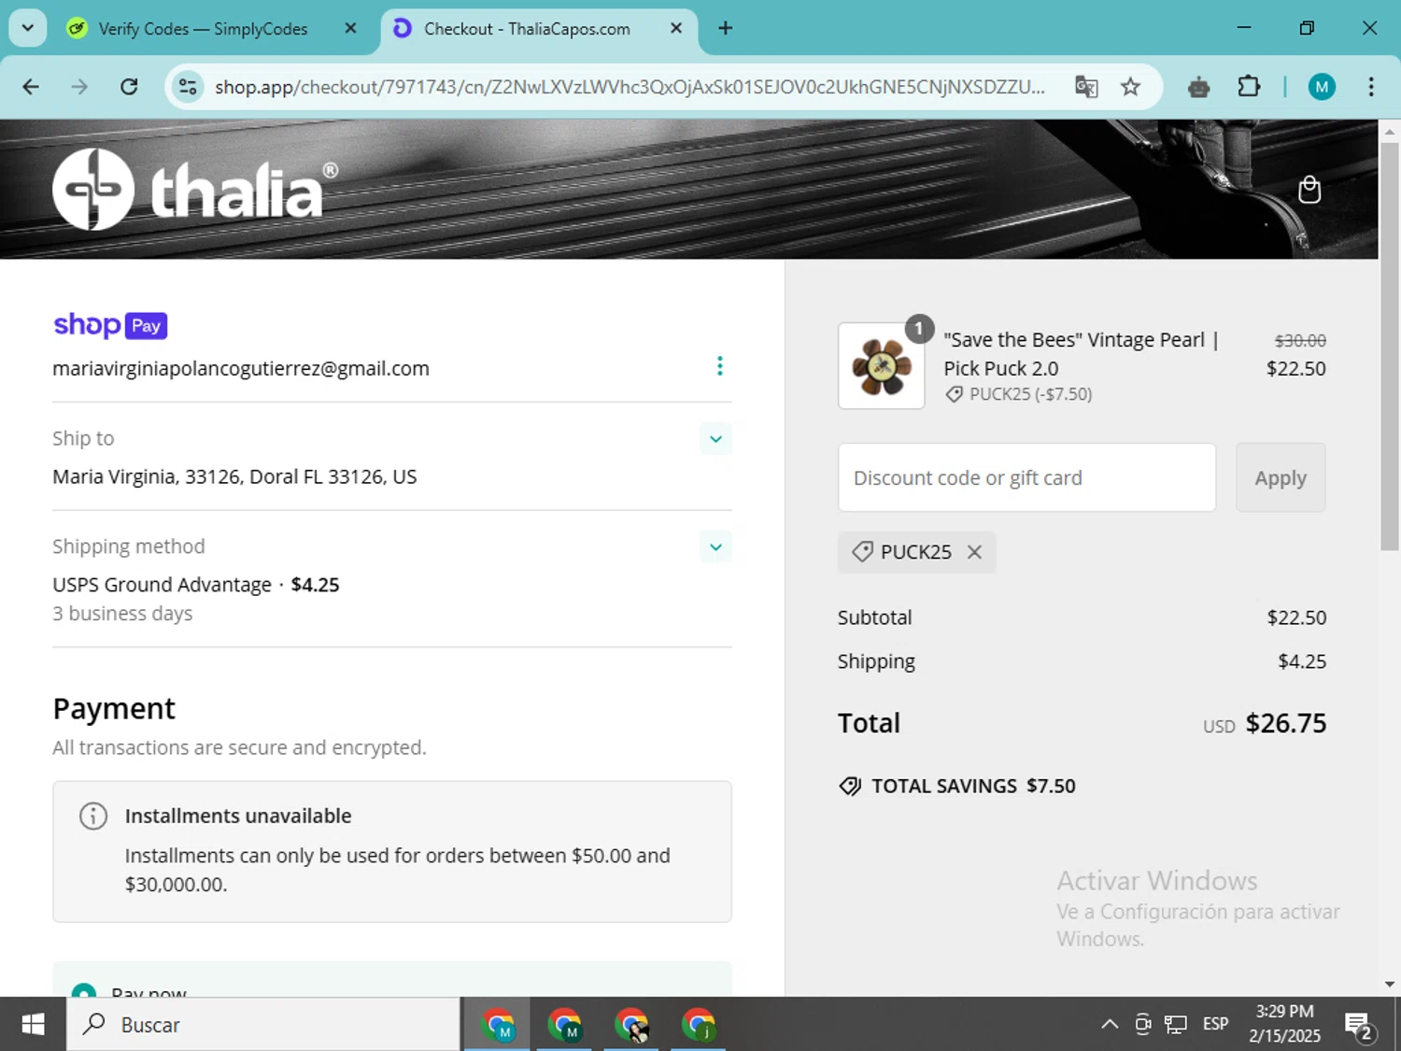Click the TOTAL SAVINGS $7.50 text
This screenshot has height=1051, width=1401.
point(973,786)
